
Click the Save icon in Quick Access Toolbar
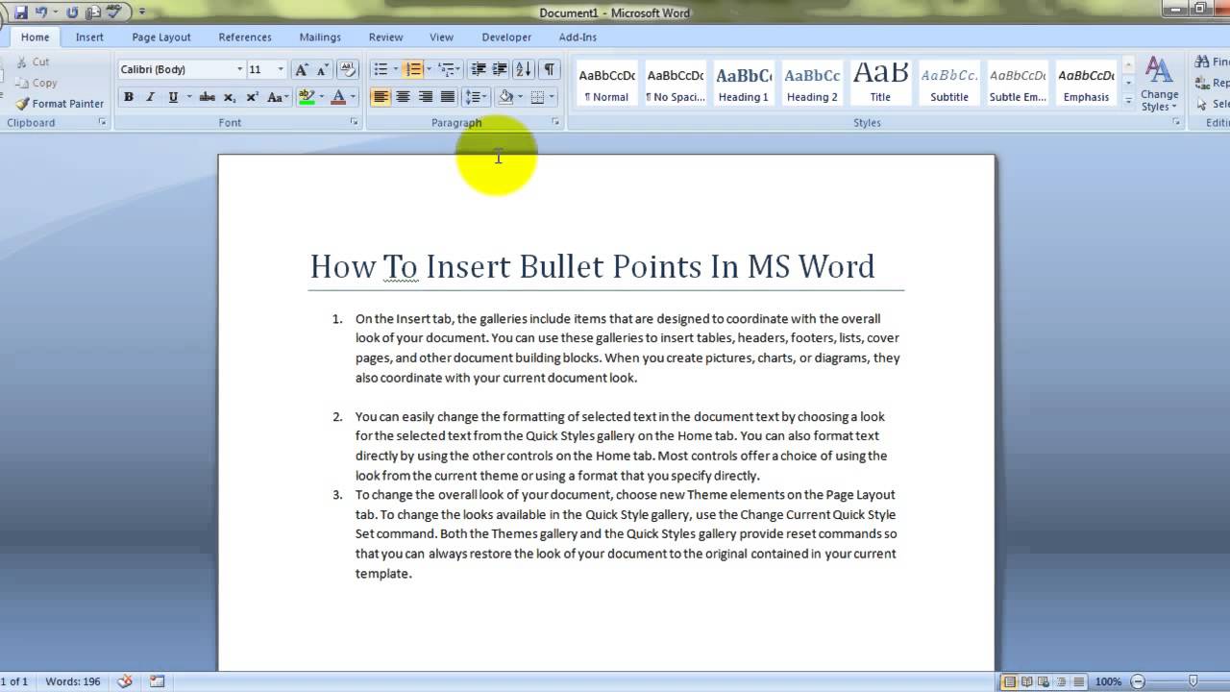click(x=20, y=12)
